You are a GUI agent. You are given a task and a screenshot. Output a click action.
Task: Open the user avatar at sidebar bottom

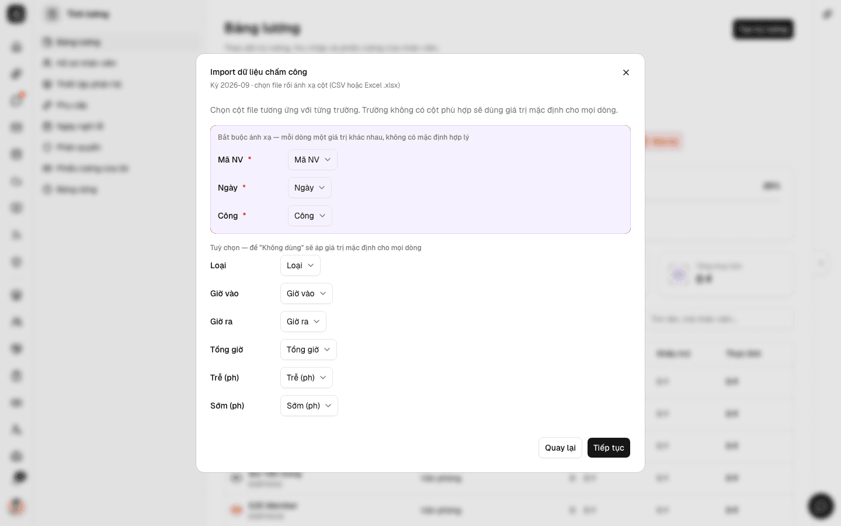click(16, 506)
